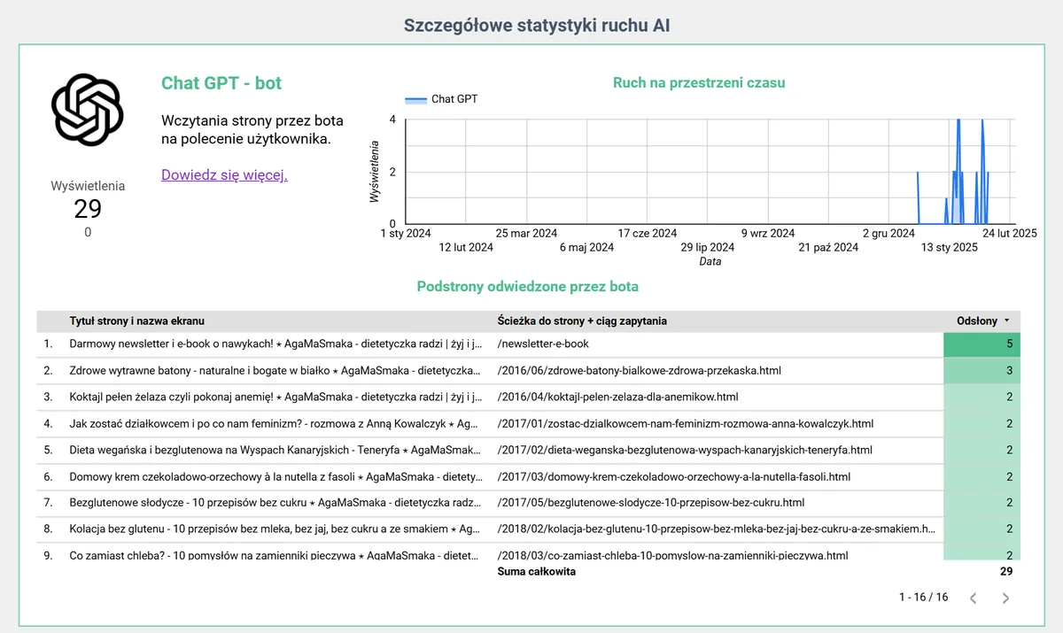Click the Odsłony cell with value 5
This screenshot has width=1063, height=633.
point(982,344)
